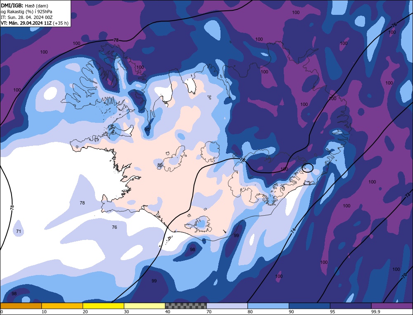413x315 pixels.
Task: Click the '99.9' tick label in the legend
Action: [x=375, y=312]
